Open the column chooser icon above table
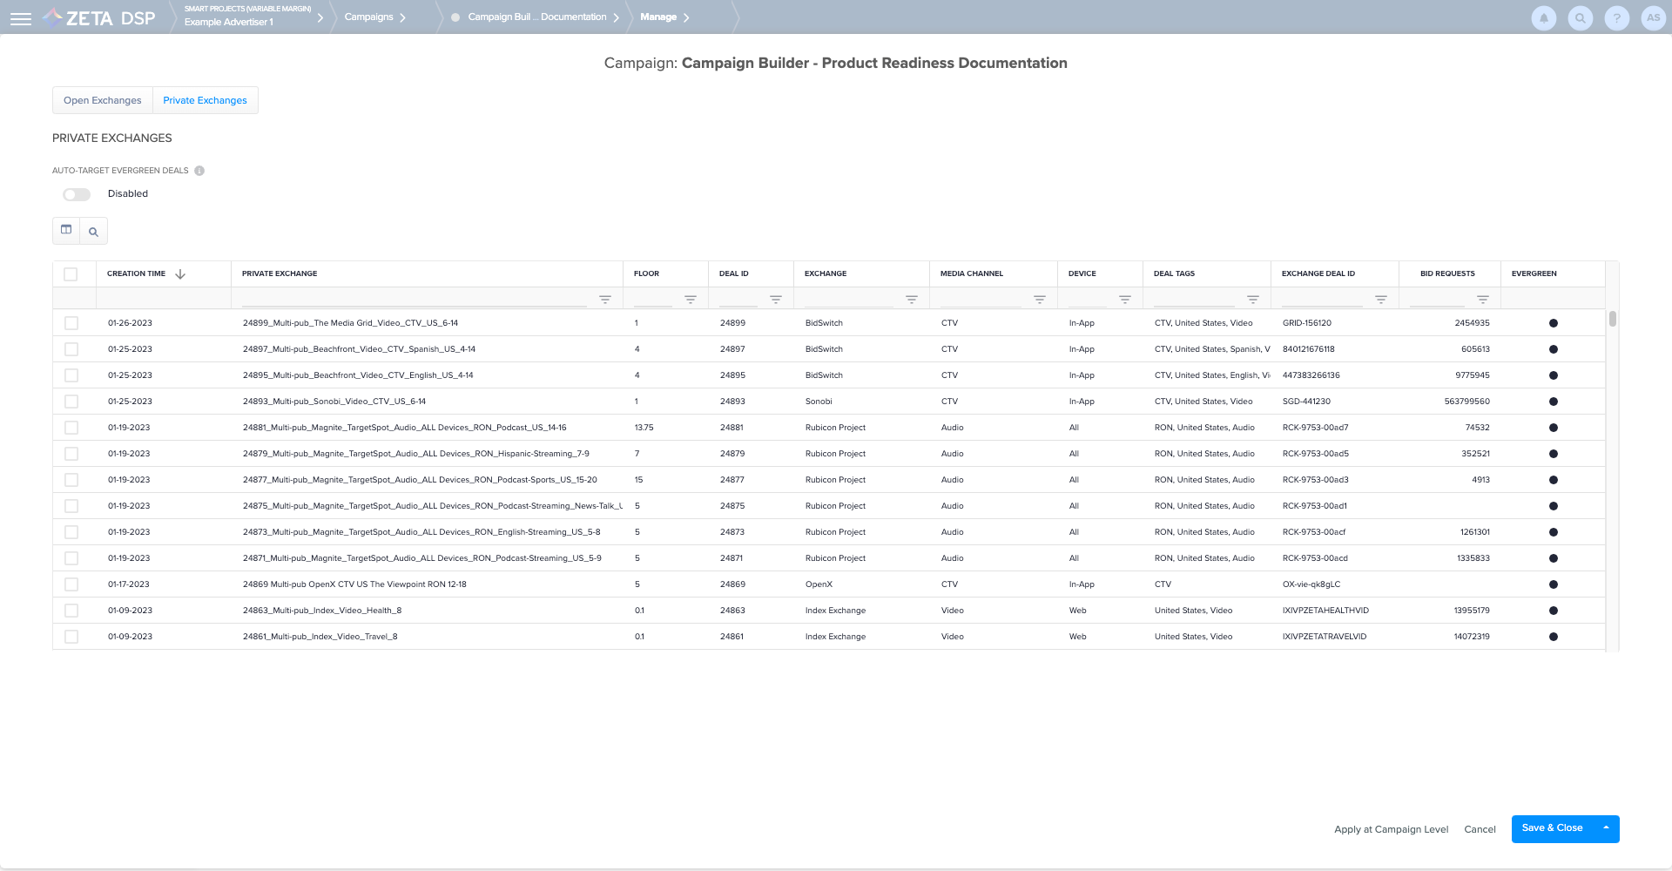1672x871 pixels. [x=66, y=230]
